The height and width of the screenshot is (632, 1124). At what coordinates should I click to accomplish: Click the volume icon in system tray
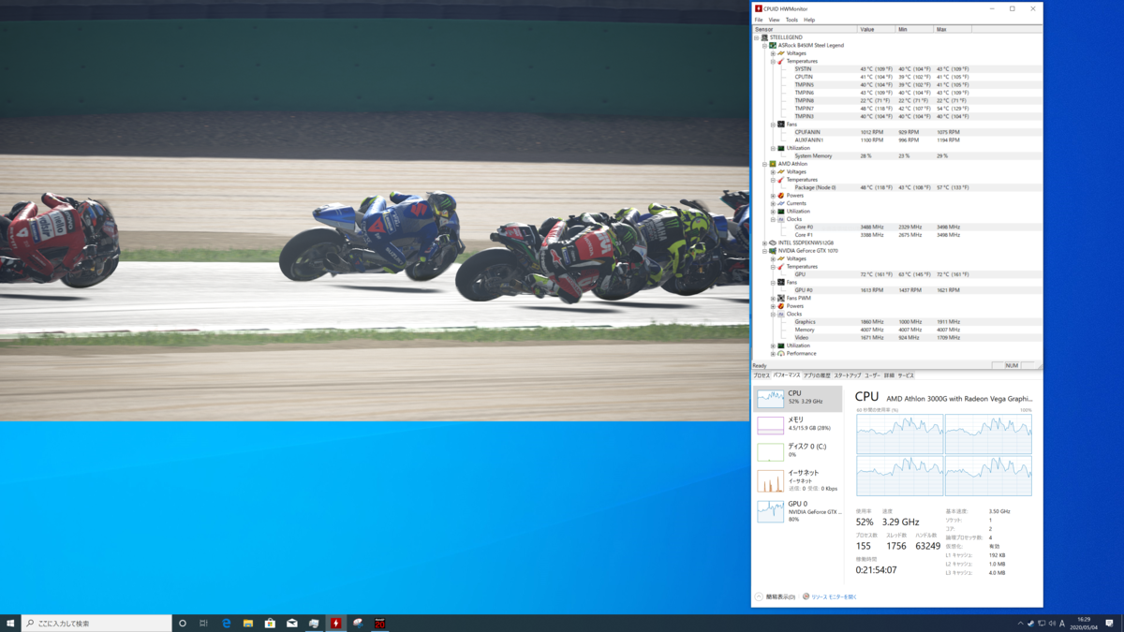(1051, 623)
